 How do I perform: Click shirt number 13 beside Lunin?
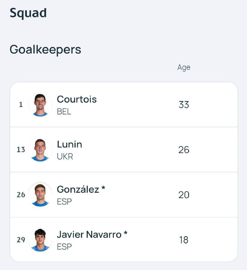(21, 150)
